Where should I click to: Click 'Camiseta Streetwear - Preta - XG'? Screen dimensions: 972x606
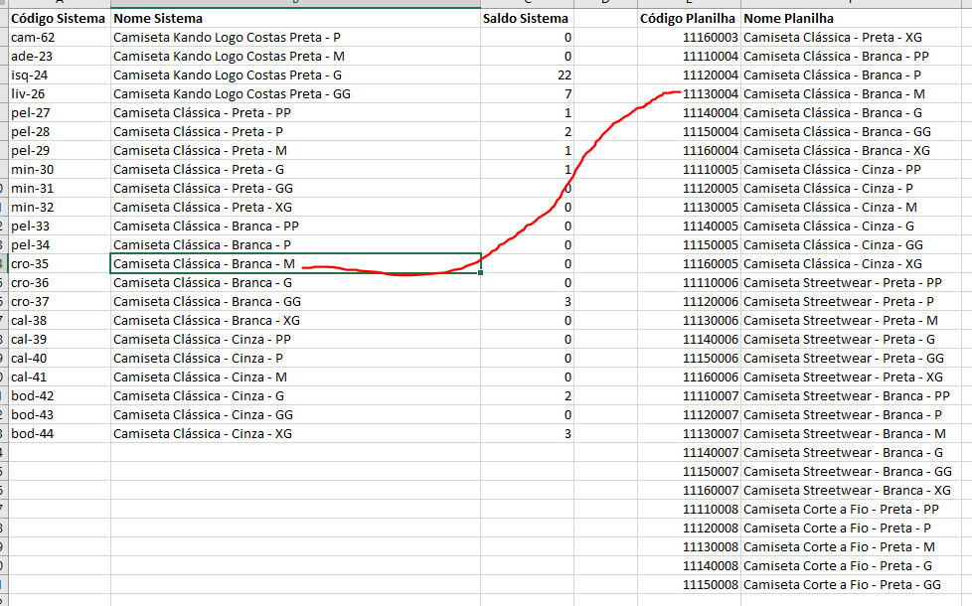(843, 378)
